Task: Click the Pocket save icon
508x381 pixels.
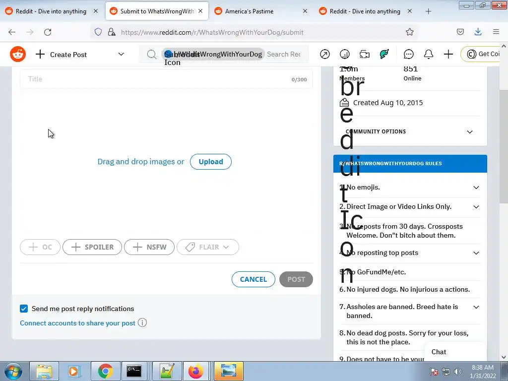Action: [x=460, y=32]
